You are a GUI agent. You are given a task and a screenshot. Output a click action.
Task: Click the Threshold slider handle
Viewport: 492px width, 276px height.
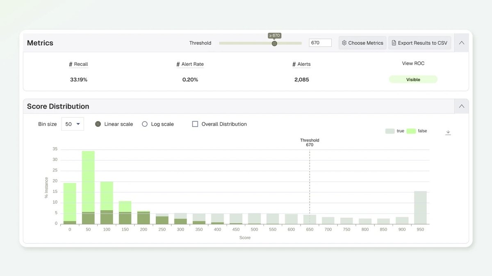pyautogui.click(x=274, y=43)
